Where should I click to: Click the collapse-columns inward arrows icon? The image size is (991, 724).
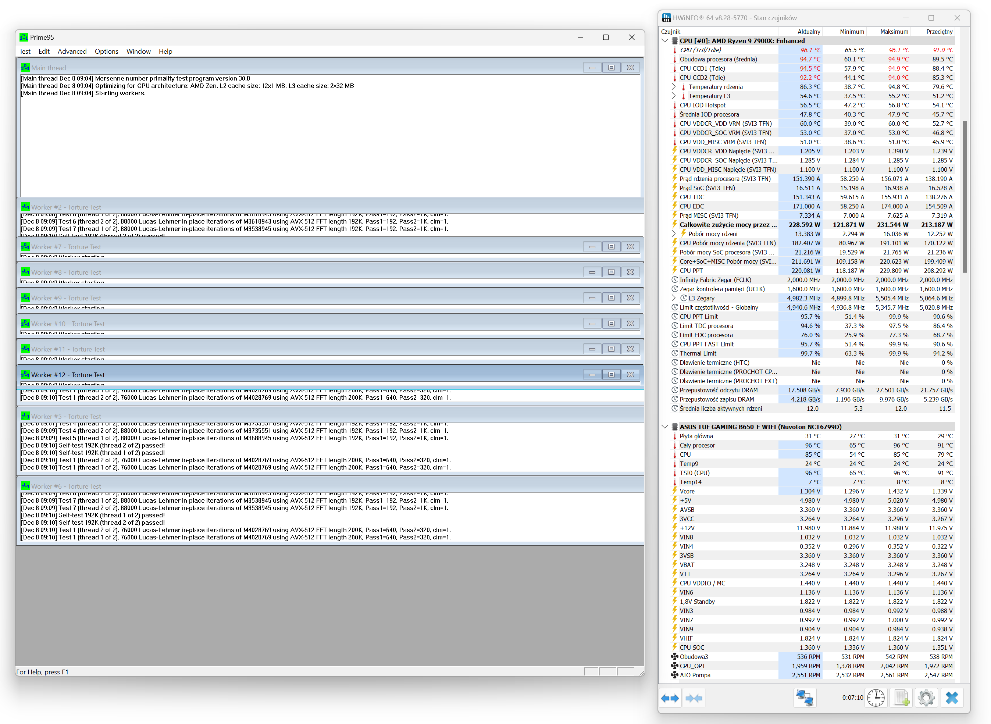694,698
